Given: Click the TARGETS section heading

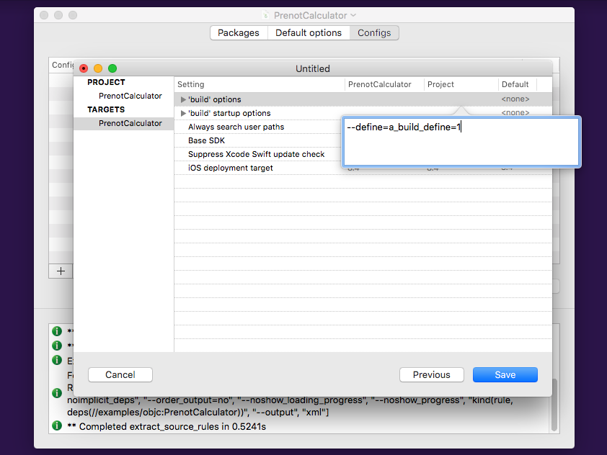Looking at the screenshot, I should coord(106,109).
